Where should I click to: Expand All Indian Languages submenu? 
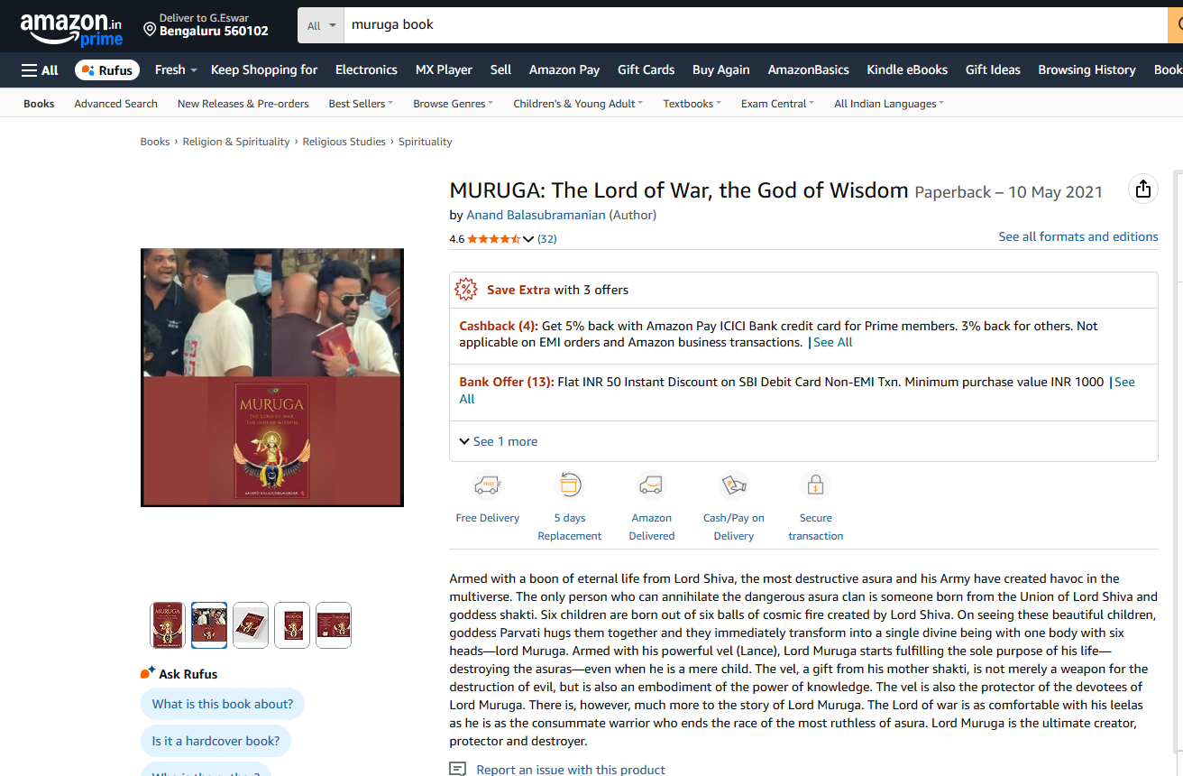point(889,104)
